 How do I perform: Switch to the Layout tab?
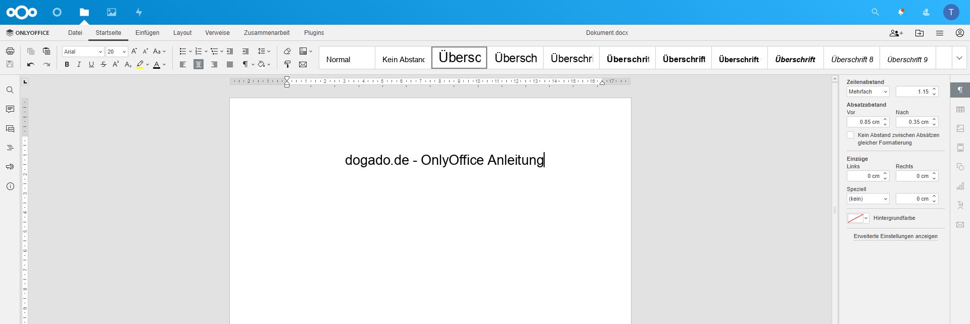pyautogui.click(x=182, y=33)
